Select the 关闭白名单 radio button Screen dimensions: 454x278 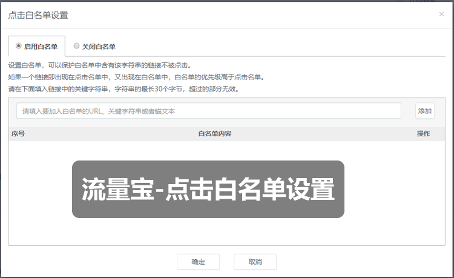[76, 46]
